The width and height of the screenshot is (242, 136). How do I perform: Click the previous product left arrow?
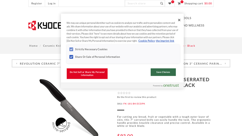coord(17,63)
